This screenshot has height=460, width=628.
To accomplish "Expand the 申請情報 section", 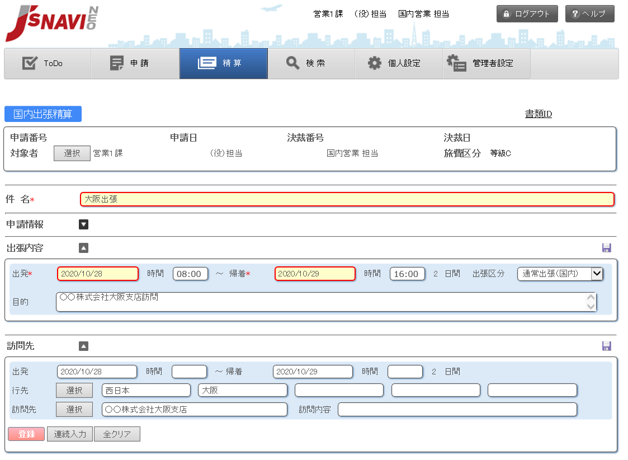I will click(x=83, y=224).
